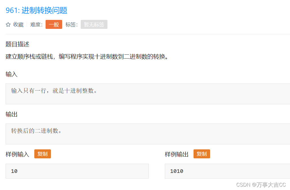Open the problem title 961: 进制转换问题
The image size is (290, 190).
(x=37, y=10)
